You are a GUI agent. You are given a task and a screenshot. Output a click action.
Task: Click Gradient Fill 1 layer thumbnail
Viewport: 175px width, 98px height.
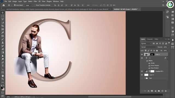coord(146,71)
